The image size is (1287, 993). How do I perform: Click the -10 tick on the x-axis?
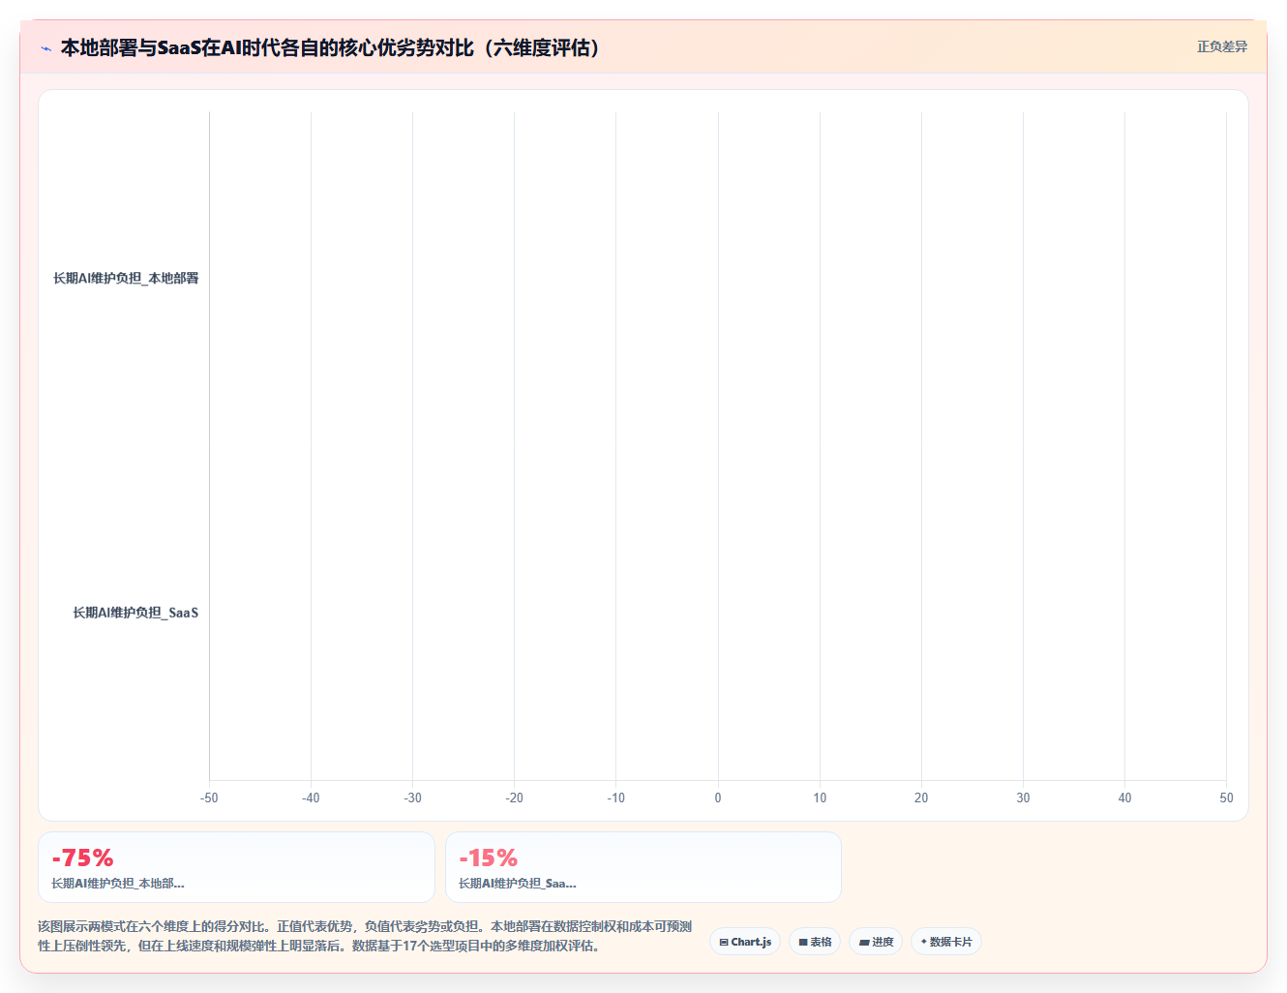point(615,798)
